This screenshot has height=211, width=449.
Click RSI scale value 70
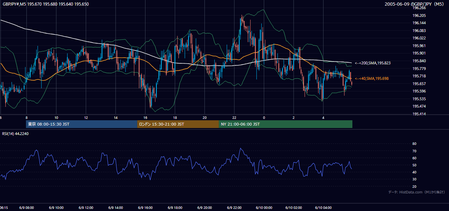pos(414,151)
